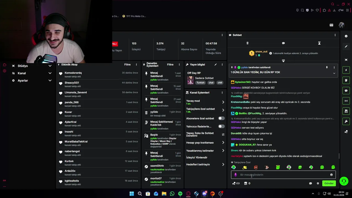352x198 pixels.
Task: Click the KICK logo icon near avatar
Action: point(331,25)
